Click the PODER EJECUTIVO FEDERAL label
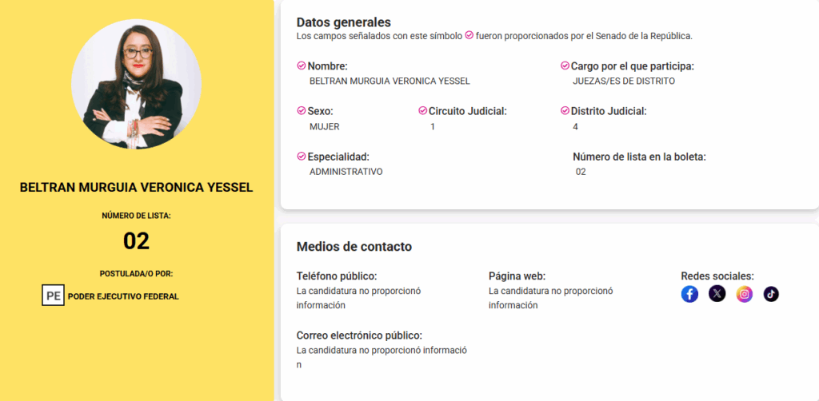The image size is (819, 401). (123, 296)
